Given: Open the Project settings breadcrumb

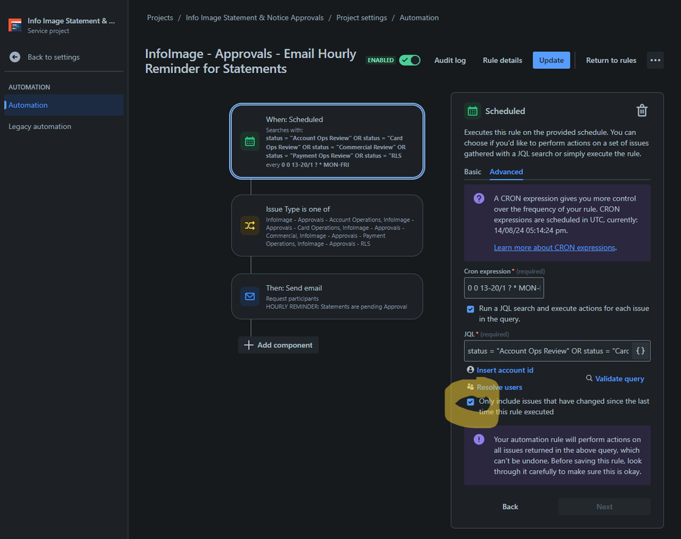Looking at the screenshot, I should click(361, 18).
